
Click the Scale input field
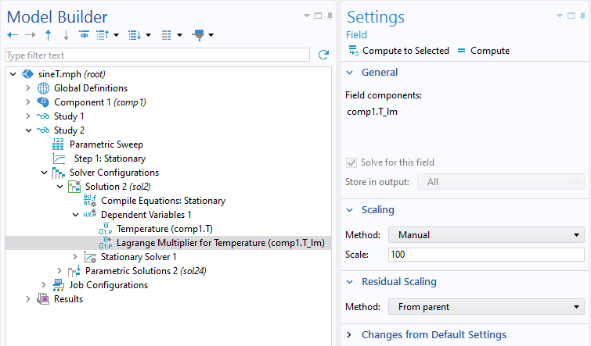(x=486, y=255)
